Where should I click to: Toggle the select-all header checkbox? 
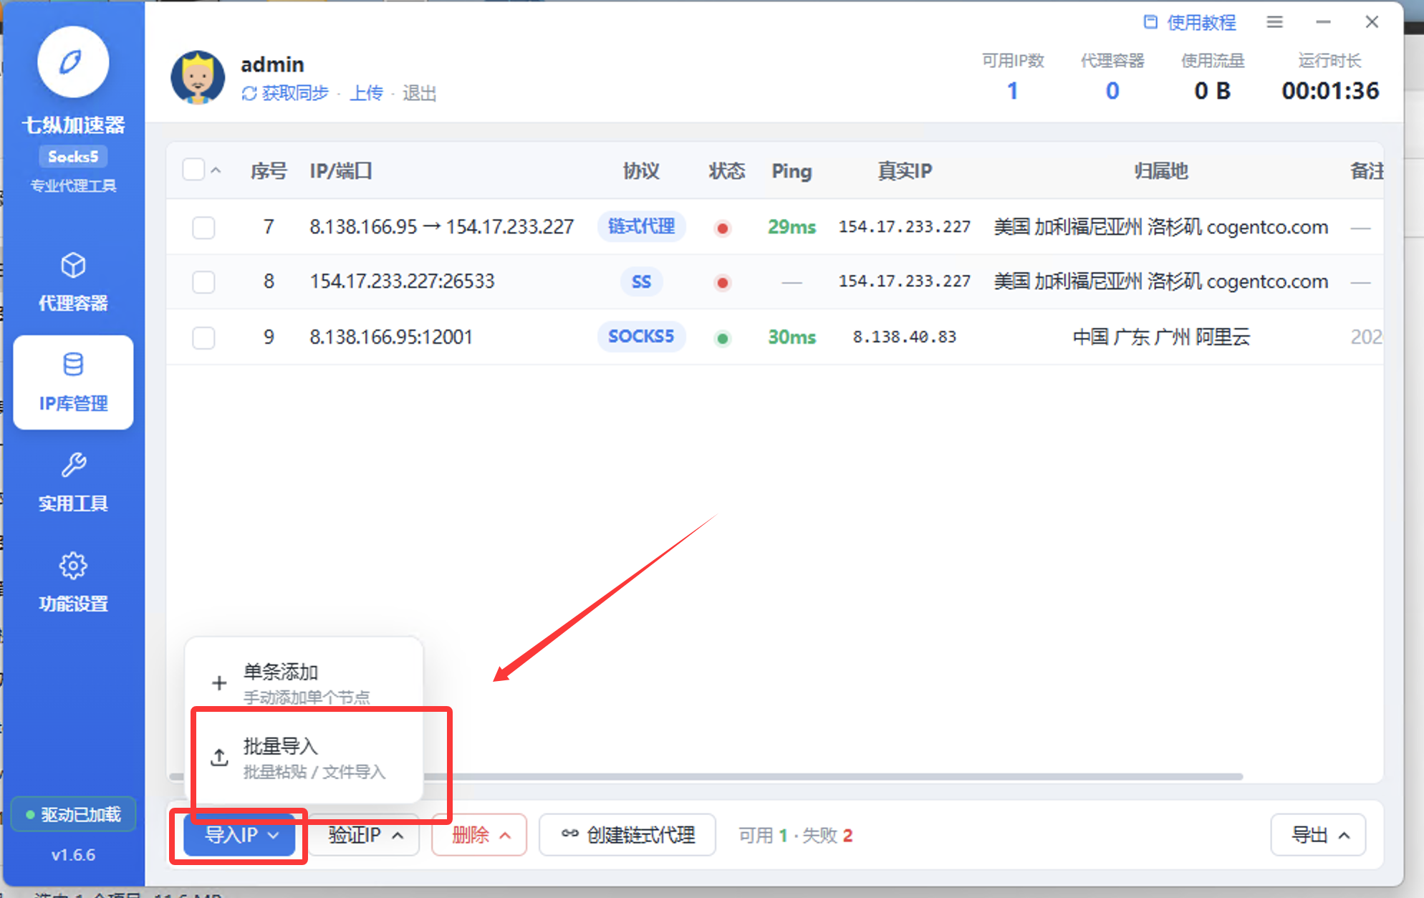point(193,170)
